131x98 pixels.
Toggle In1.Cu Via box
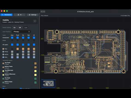tap(23, 52)
